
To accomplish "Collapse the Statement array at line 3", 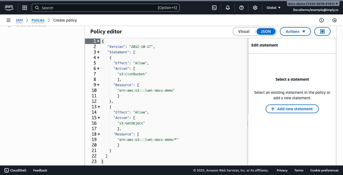I will pyautogui.click(x=99, y=52).
